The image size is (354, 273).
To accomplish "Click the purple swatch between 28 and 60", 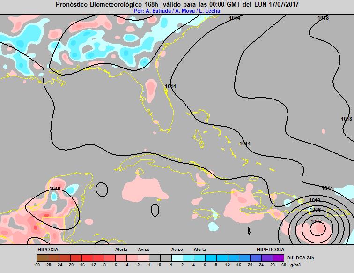I will [278, 258].
